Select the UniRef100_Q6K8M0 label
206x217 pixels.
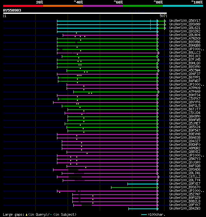point(185,117)
